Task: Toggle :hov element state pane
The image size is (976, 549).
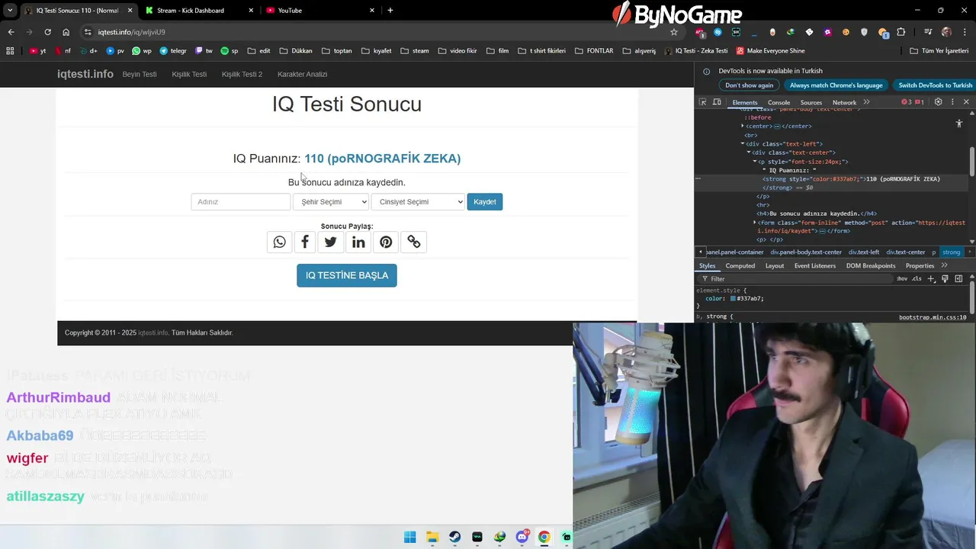Action: pos(902,278)
